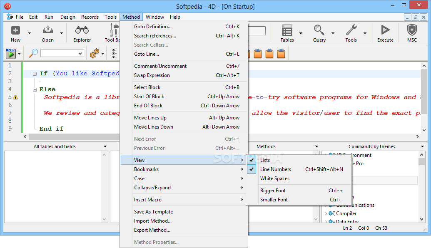Open the Records menu
The width and height of the screenshot is (431, 248).
(90, 17)
